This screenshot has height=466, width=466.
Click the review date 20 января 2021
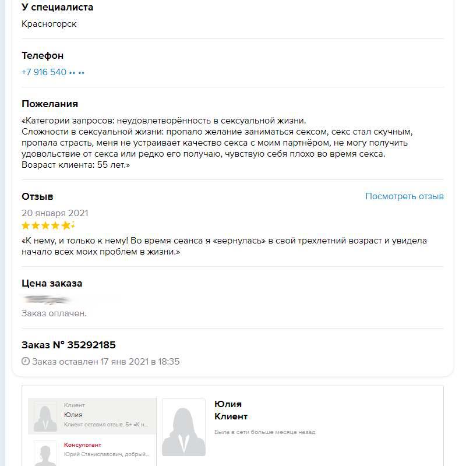[x=55, y=213]
